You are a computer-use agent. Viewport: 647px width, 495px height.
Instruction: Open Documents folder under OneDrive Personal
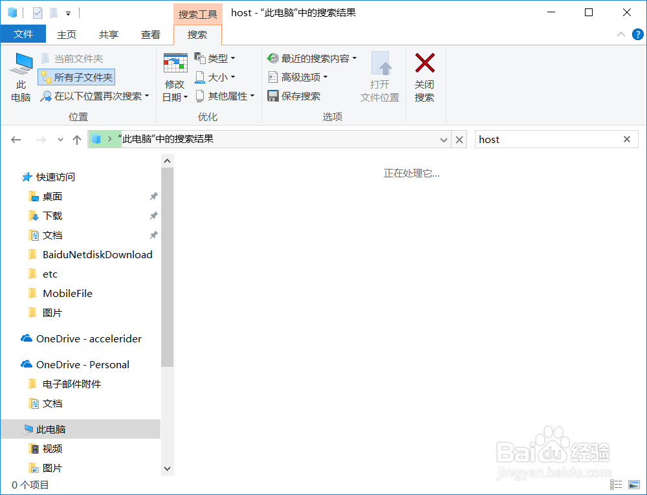[45, 403]
